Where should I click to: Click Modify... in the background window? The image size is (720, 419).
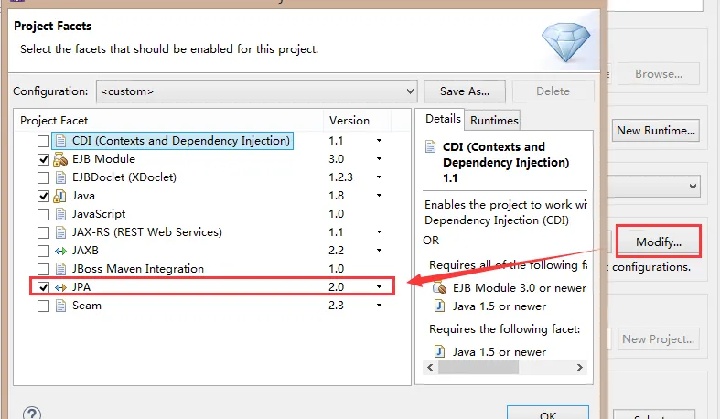[659, 242]
